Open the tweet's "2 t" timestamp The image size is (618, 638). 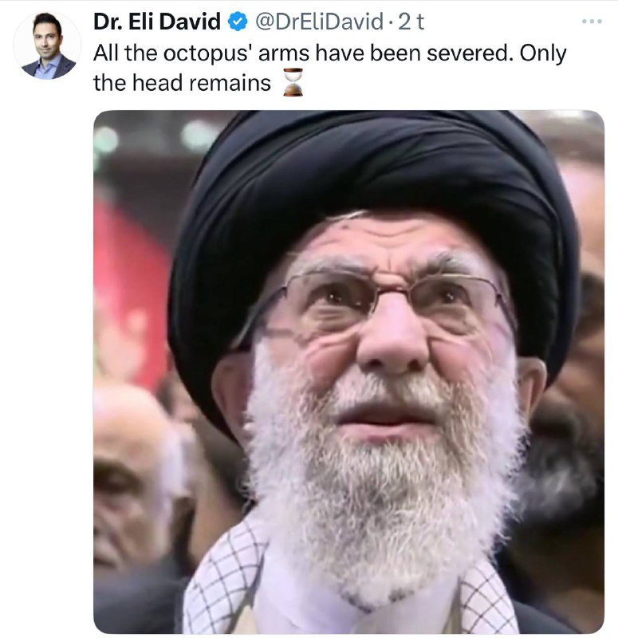411,22
